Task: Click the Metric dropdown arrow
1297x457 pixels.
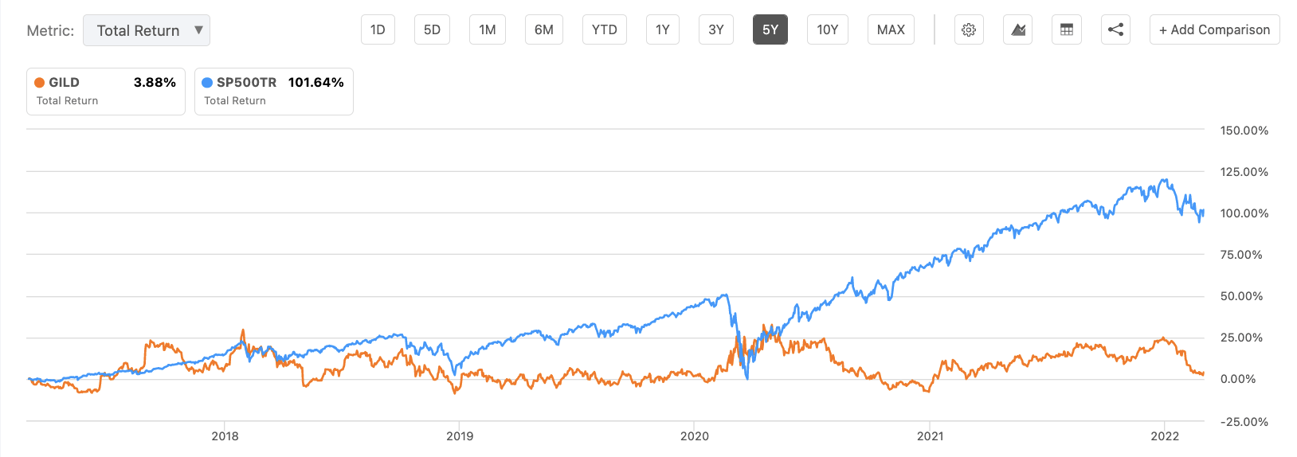Action: [x=198, y=30]
